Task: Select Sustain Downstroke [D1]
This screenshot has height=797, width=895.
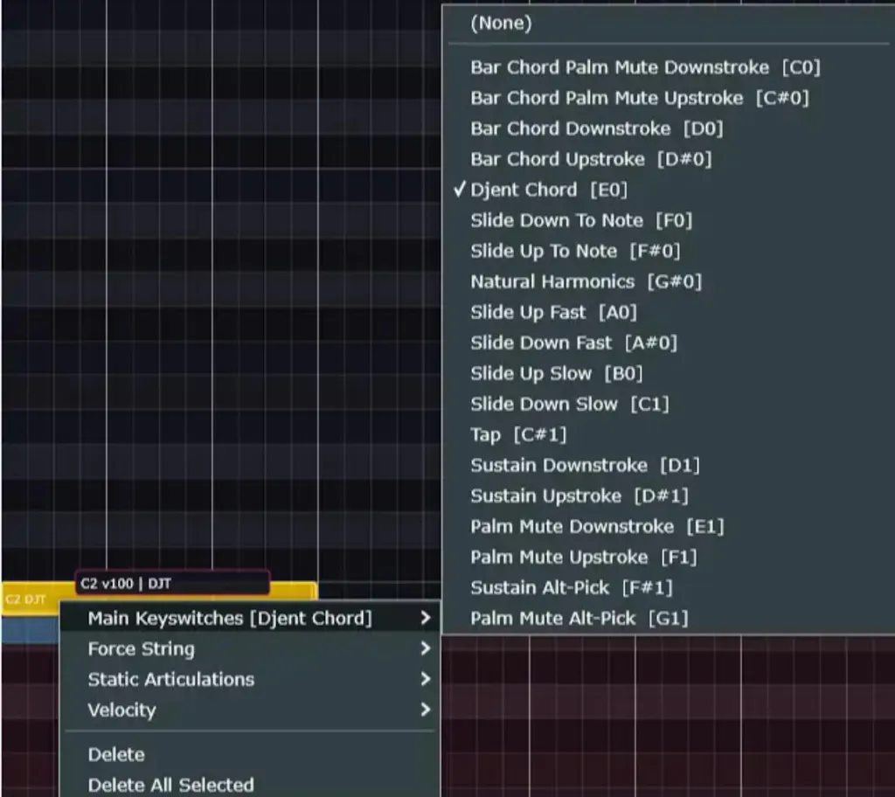Action: click(585, 465)
